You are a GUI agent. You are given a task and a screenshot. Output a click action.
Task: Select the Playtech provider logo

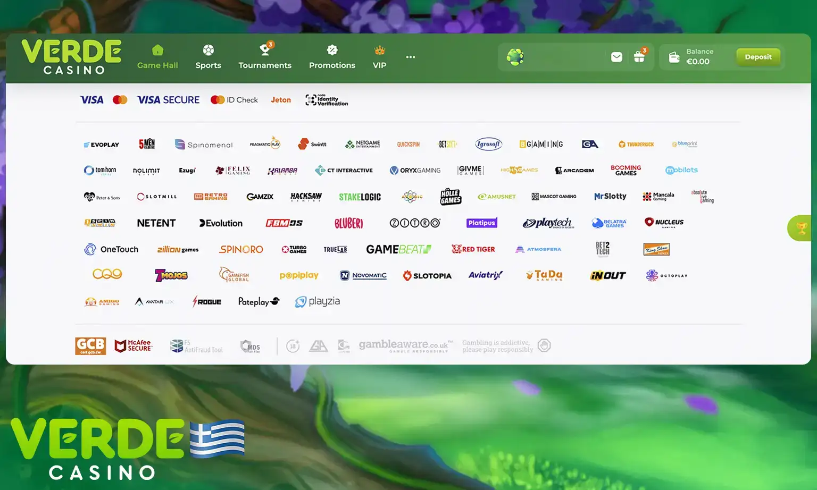point(548,223)
